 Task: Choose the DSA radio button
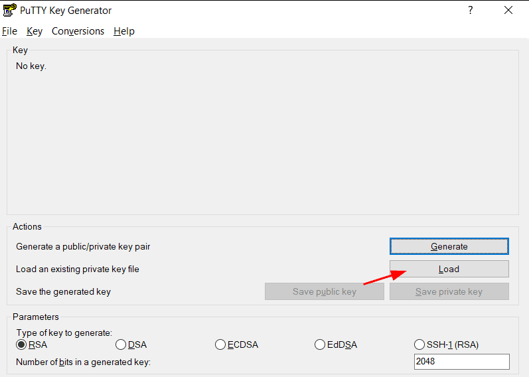(x=121, y=344)
